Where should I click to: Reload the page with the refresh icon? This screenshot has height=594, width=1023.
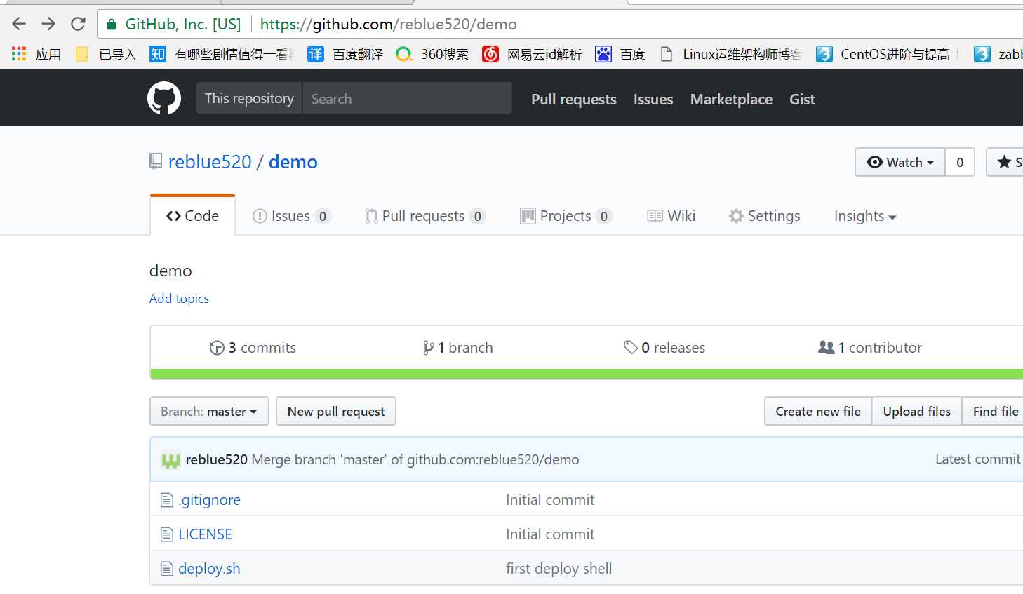(78, 24)
